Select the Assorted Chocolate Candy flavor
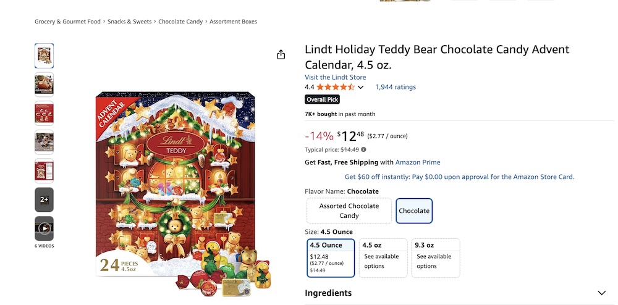The image size is (618, 305). click(x=349, y=211)
